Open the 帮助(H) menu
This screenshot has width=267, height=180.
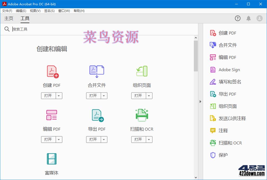coord(79,11)
